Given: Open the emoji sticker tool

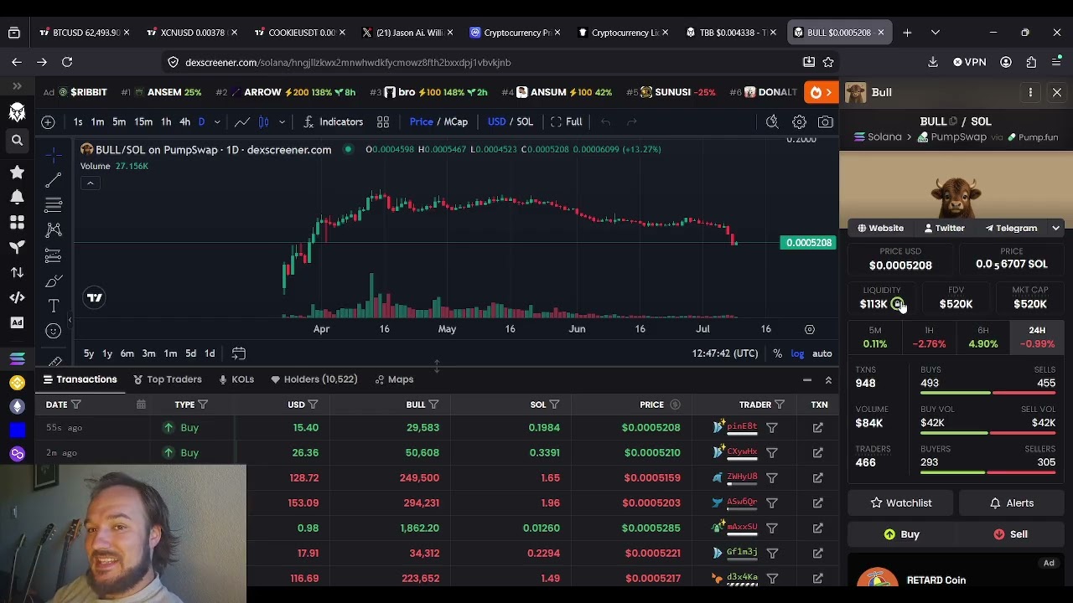Looking at the screenshot, I should coord(54,331).
